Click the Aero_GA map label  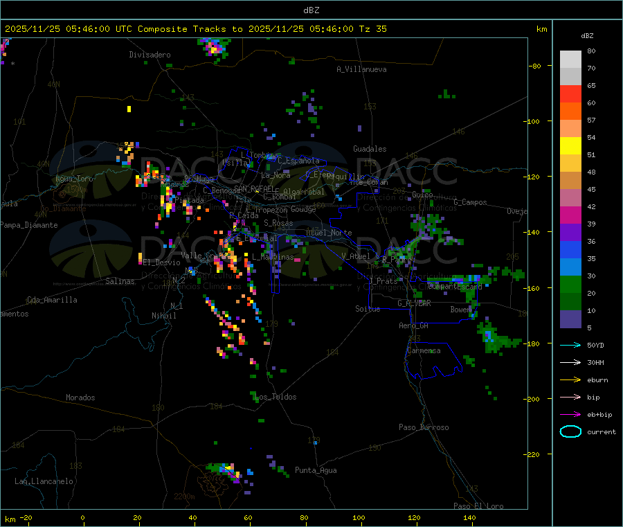point(414,325)
